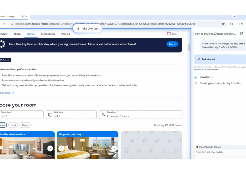This screenshot has width=246, height=178.
Task: Open new chat icon in Gemini panel
Action: [241, 34]
